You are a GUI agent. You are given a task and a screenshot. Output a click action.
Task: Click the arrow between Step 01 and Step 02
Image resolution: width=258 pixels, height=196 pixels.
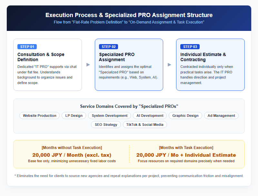88,65
